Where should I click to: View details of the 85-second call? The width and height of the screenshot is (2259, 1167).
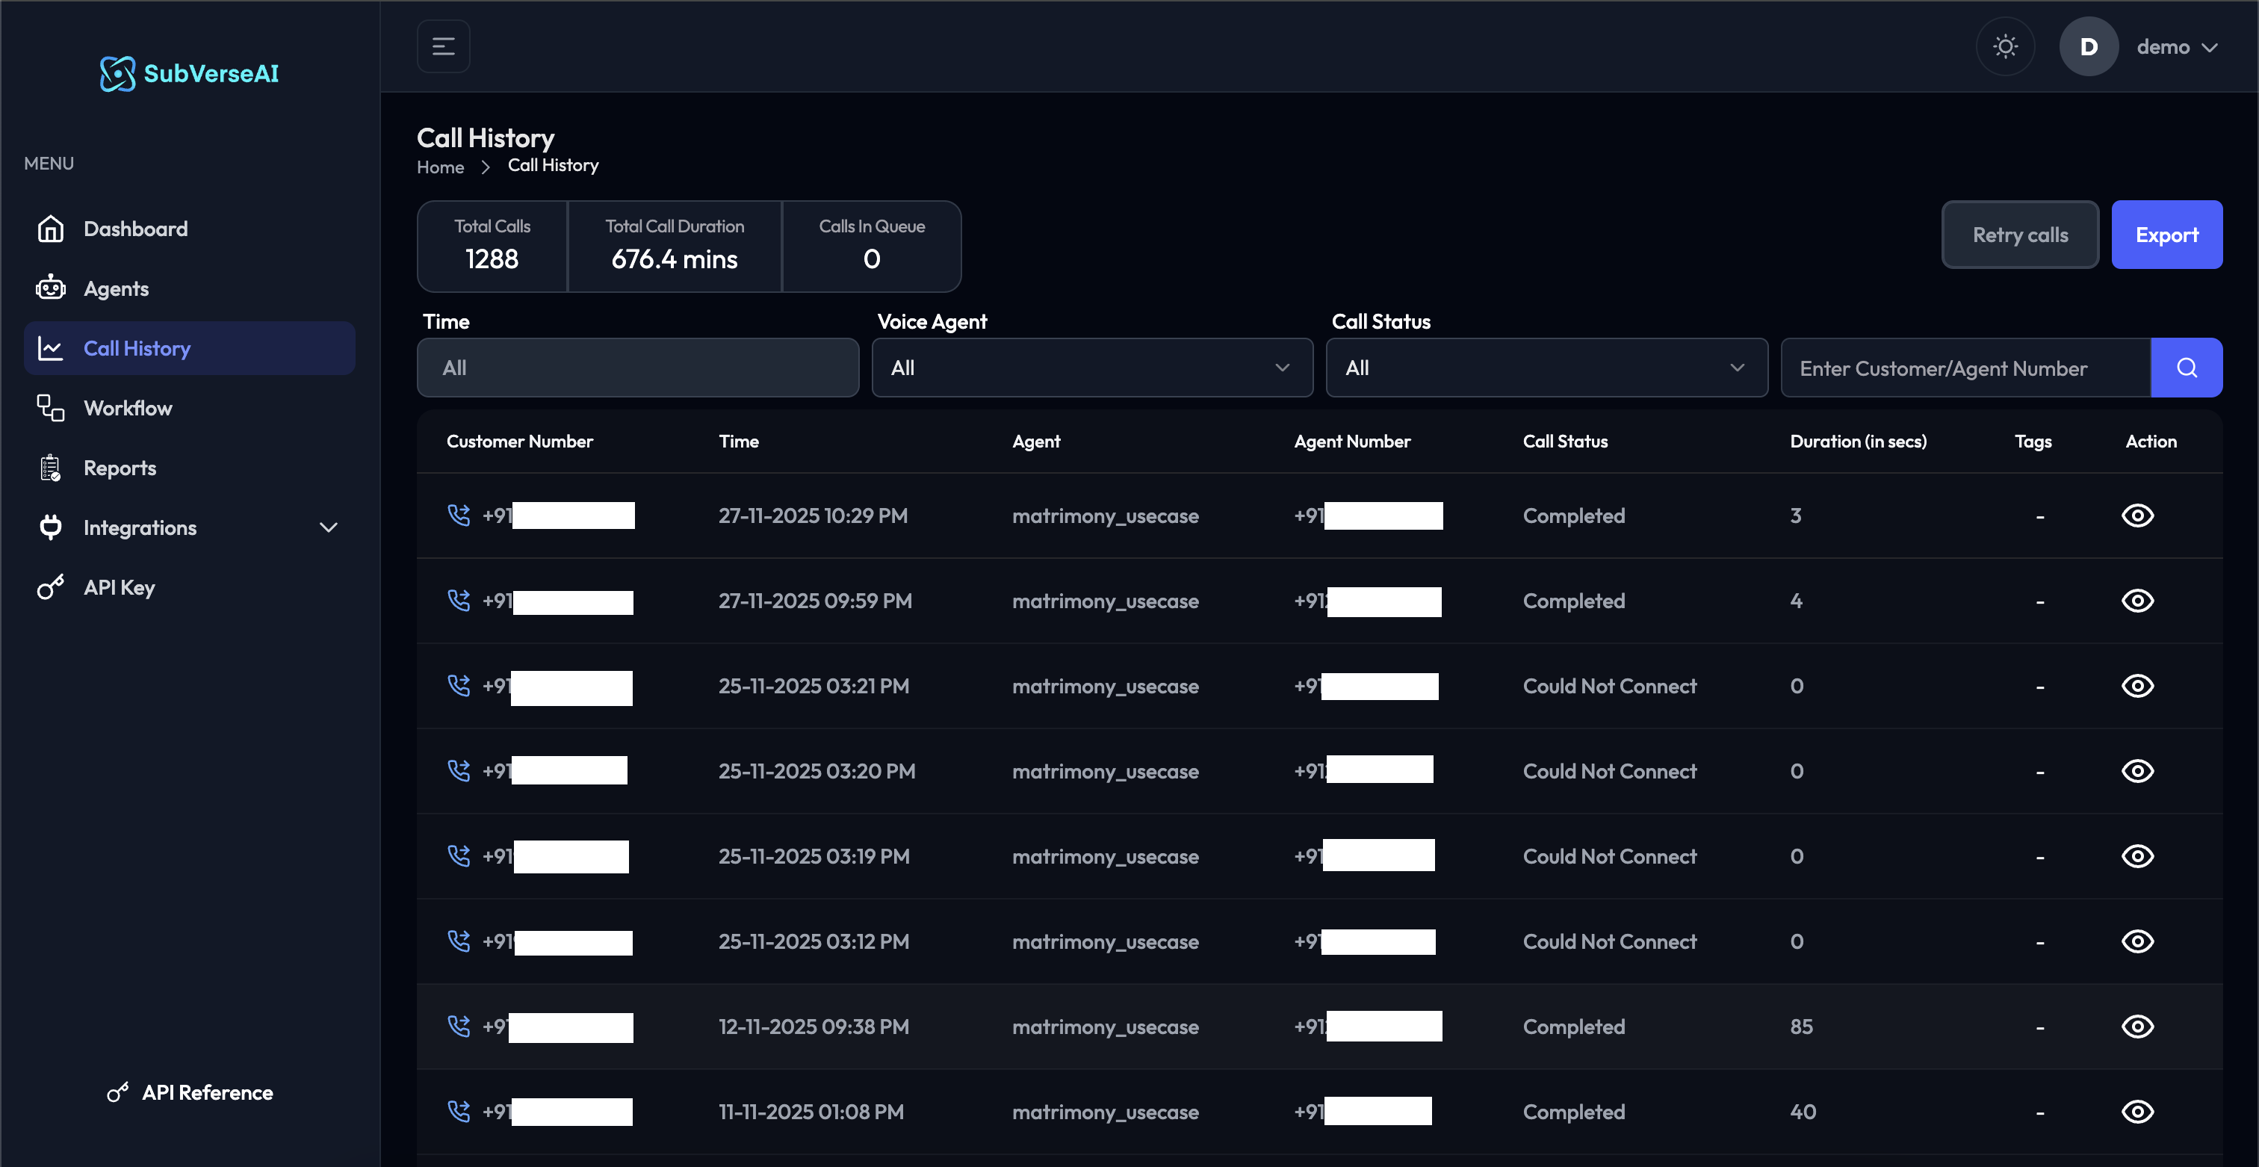[2136, 1027]
